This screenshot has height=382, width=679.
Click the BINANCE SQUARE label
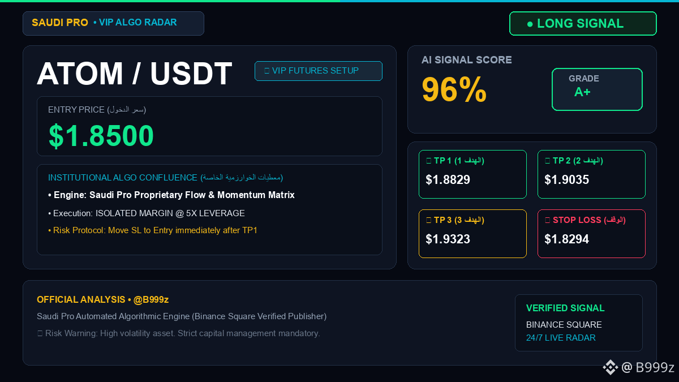564,325
